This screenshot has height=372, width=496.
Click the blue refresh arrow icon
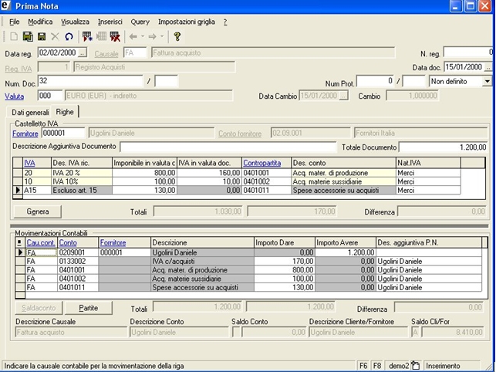(x=69, y=36)
